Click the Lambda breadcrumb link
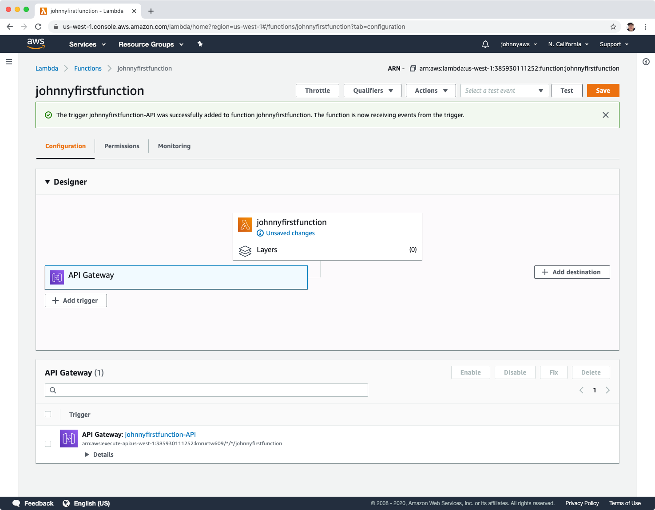This screenshot has width=655, height=510. tap(47, 68)
